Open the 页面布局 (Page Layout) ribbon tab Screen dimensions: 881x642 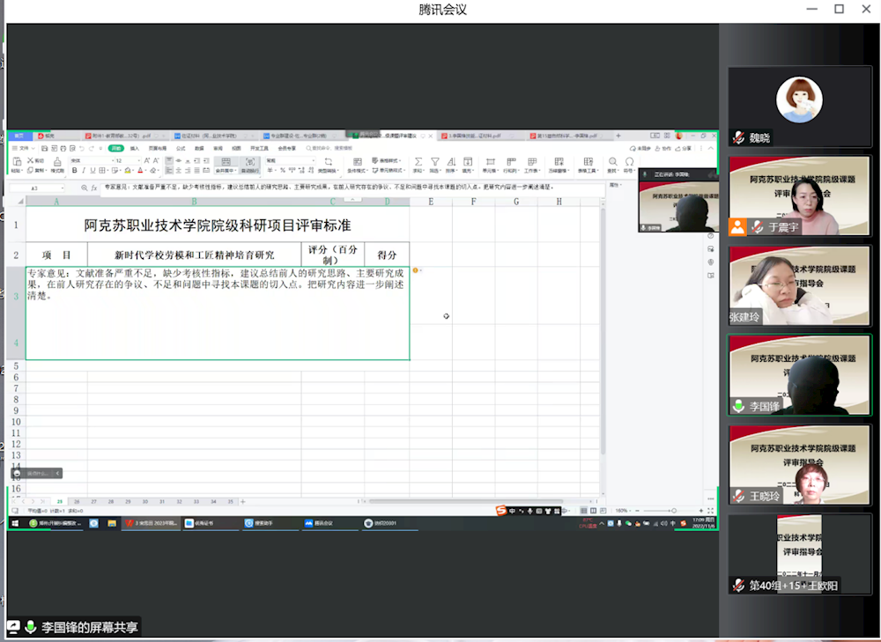158,148
